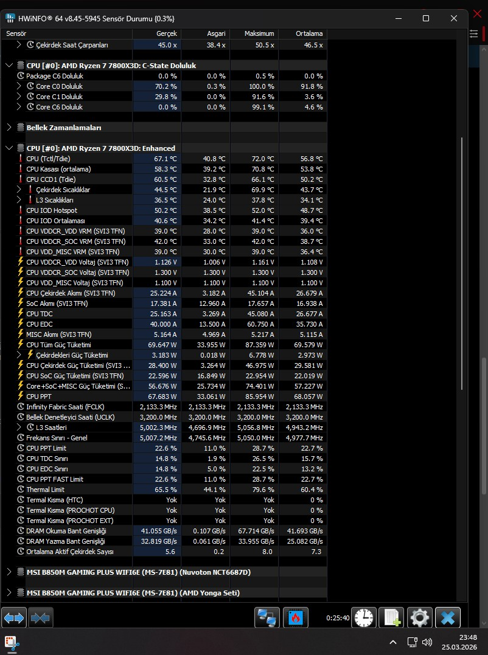Expand Çekirdekleri Güç Tüketimi row
488x655 pixels.
tap(19, 355)
